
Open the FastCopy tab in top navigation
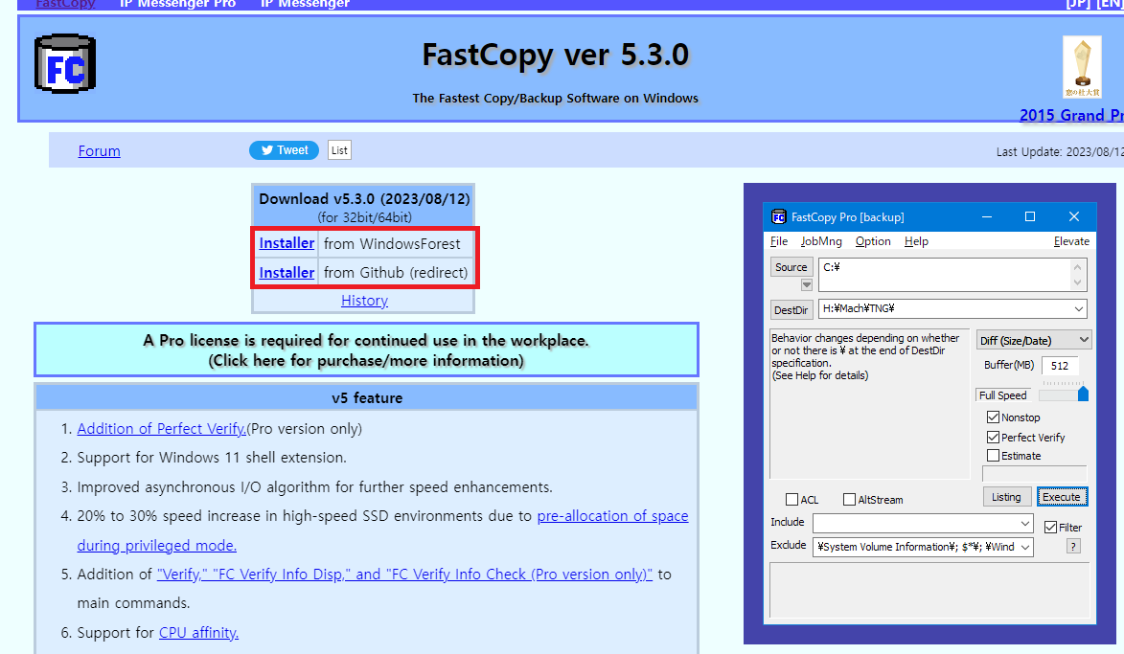click(65, 4)
